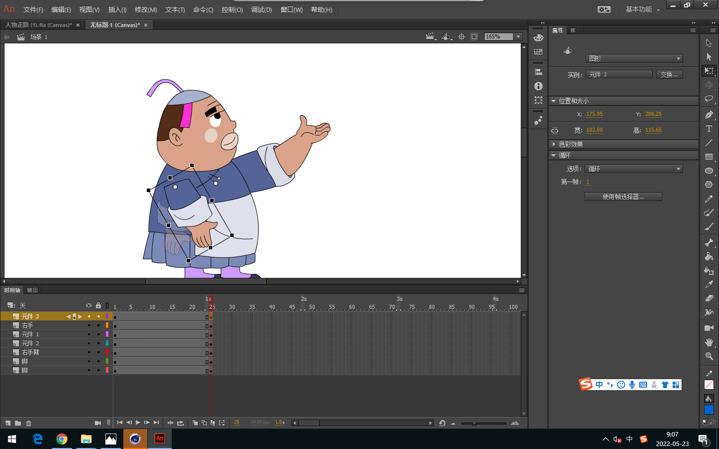This screenshot has height=449, width=719.
Task: Click the delete layer trash icon
Action: 29,423
